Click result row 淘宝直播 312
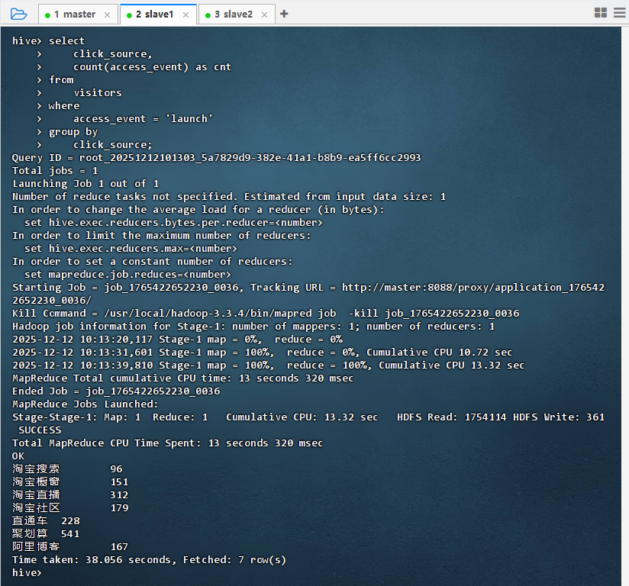This screenshot has height=586, width=629. (70, 495)
